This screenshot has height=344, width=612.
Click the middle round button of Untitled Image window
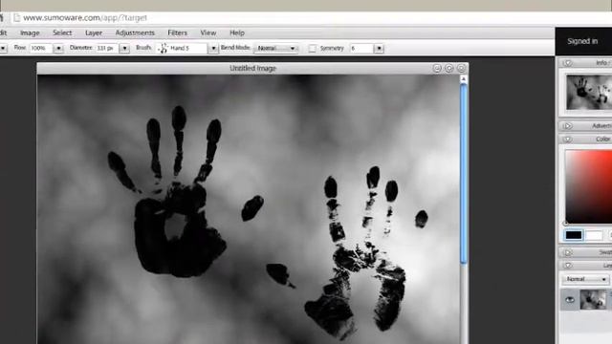pyautogui.click(x=448, y=68)
